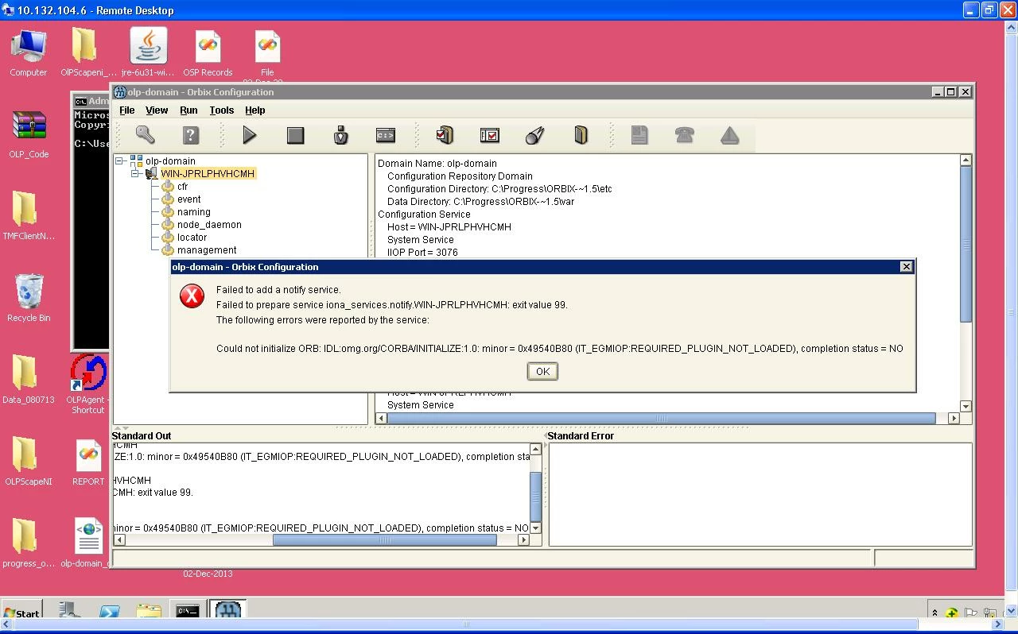Select the Recycle Bin icon
The image size is (1018, 634).
coord(29,299)
